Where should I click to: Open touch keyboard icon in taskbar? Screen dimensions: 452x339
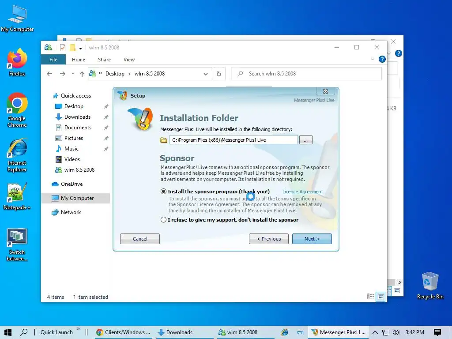click(x=300, y=332)
